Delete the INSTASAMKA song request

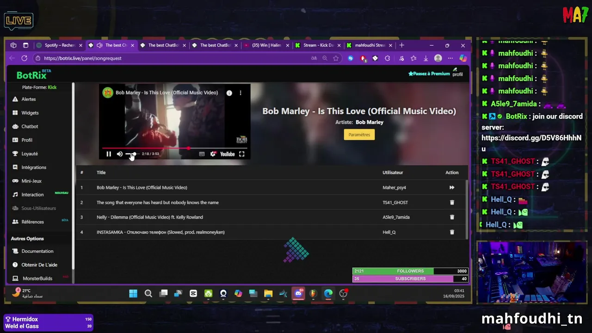(x=452, y=232)
